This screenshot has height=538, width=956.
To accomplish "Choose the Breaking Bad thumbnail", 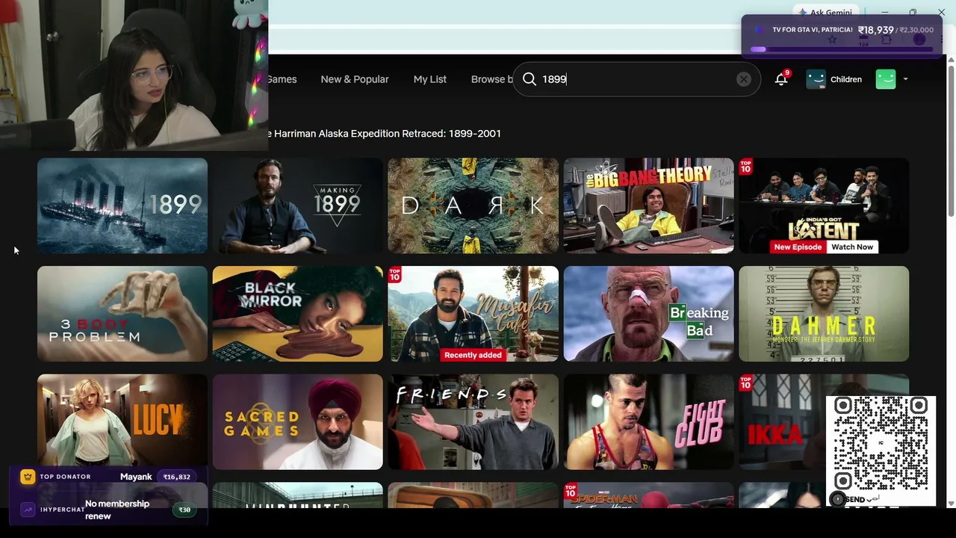I will (649, 314).
